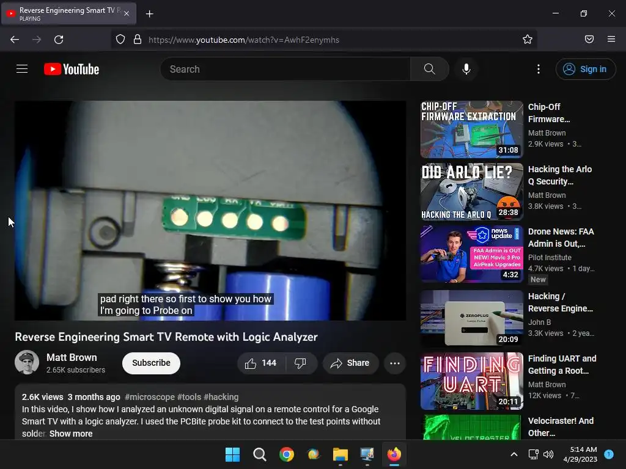Go to the YouTube home logo

(x=72, y=69)
